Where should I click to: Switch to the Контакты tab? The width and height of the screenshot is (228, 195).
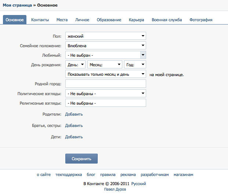pos(40,20)
